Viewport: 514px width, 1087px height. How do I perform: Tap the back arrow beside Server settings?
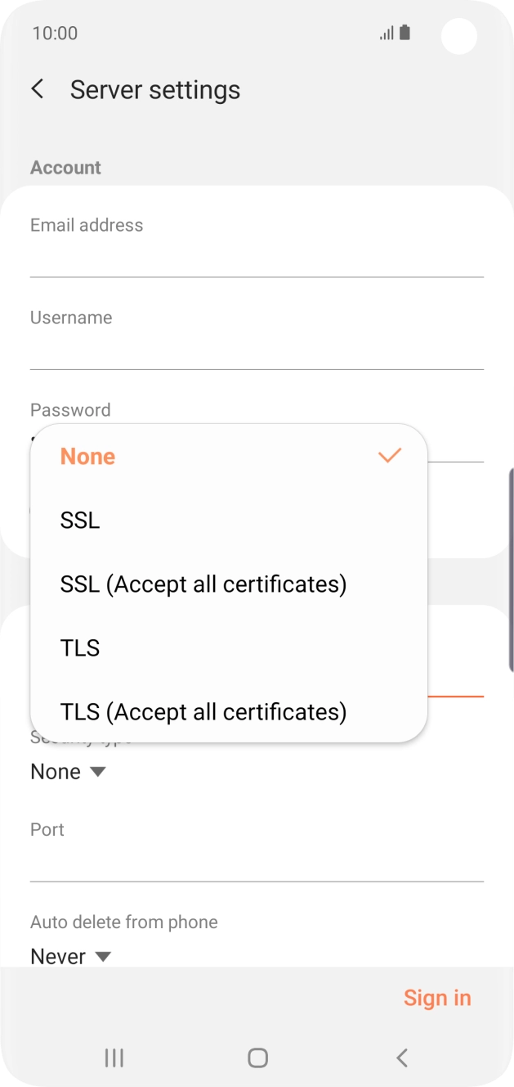(x=38, y=89)
